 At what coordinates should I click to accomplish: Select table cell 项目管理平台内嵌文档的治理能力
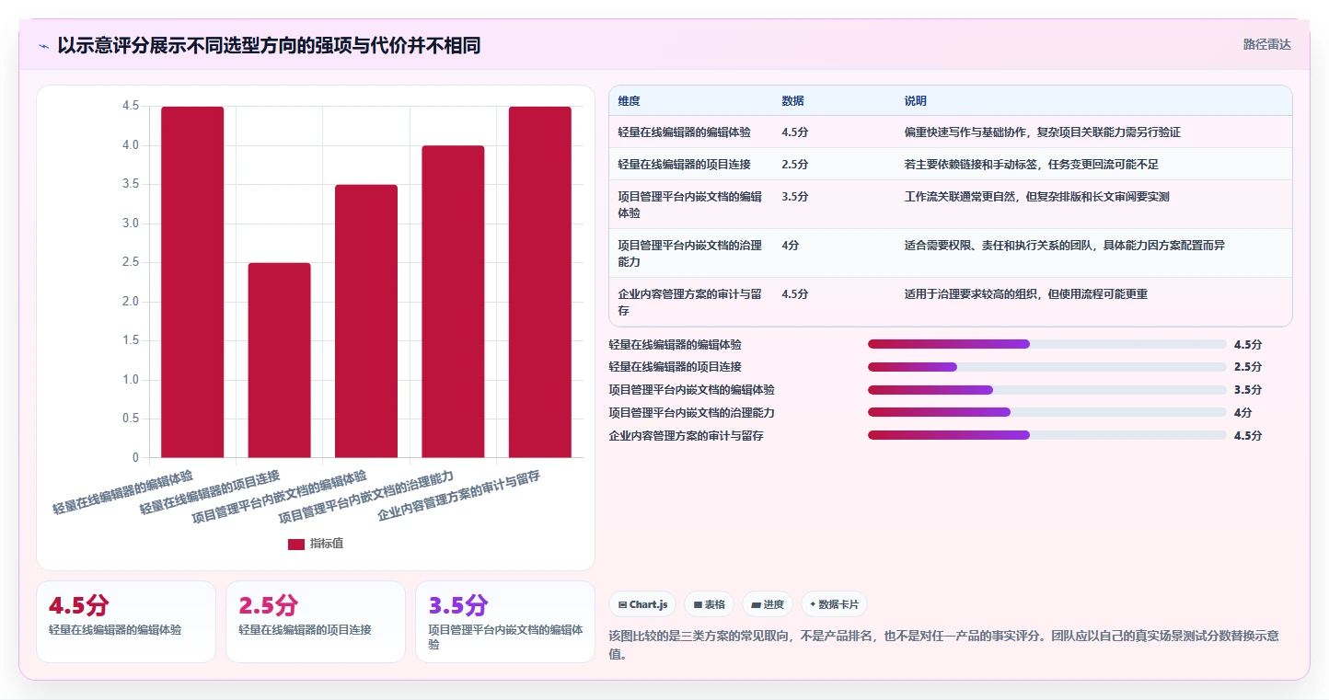click(x=691, y=253)
